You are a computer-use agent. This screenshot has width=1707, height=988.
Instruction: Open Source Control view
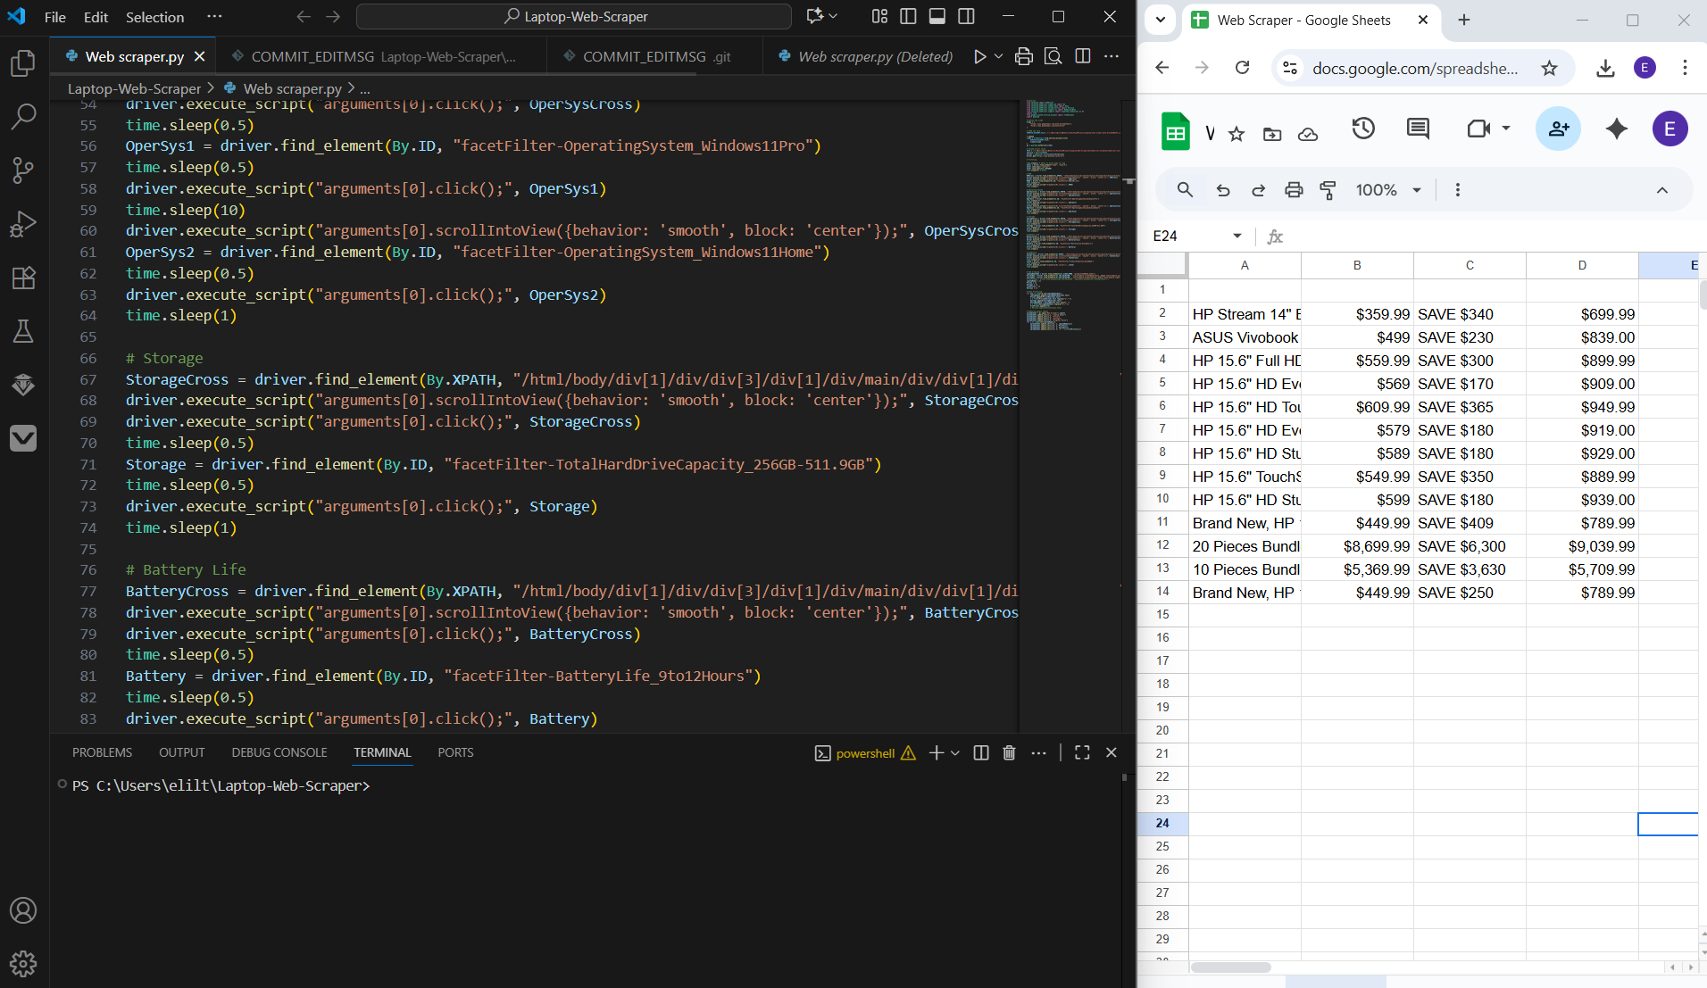[23, 170]
